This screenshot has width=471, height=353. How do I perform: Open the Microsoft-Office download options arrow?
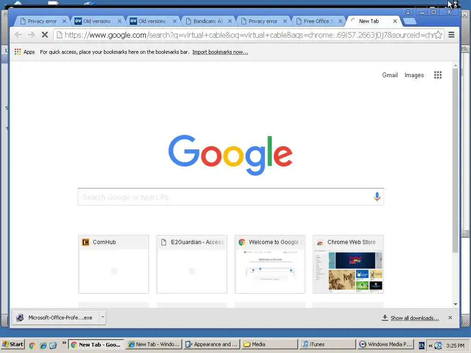[103, 317]
